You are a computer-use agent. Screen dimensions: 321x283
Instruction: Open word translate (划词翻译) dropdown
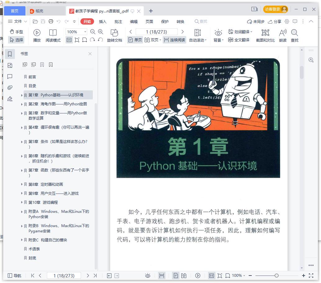tap(240, 32)
